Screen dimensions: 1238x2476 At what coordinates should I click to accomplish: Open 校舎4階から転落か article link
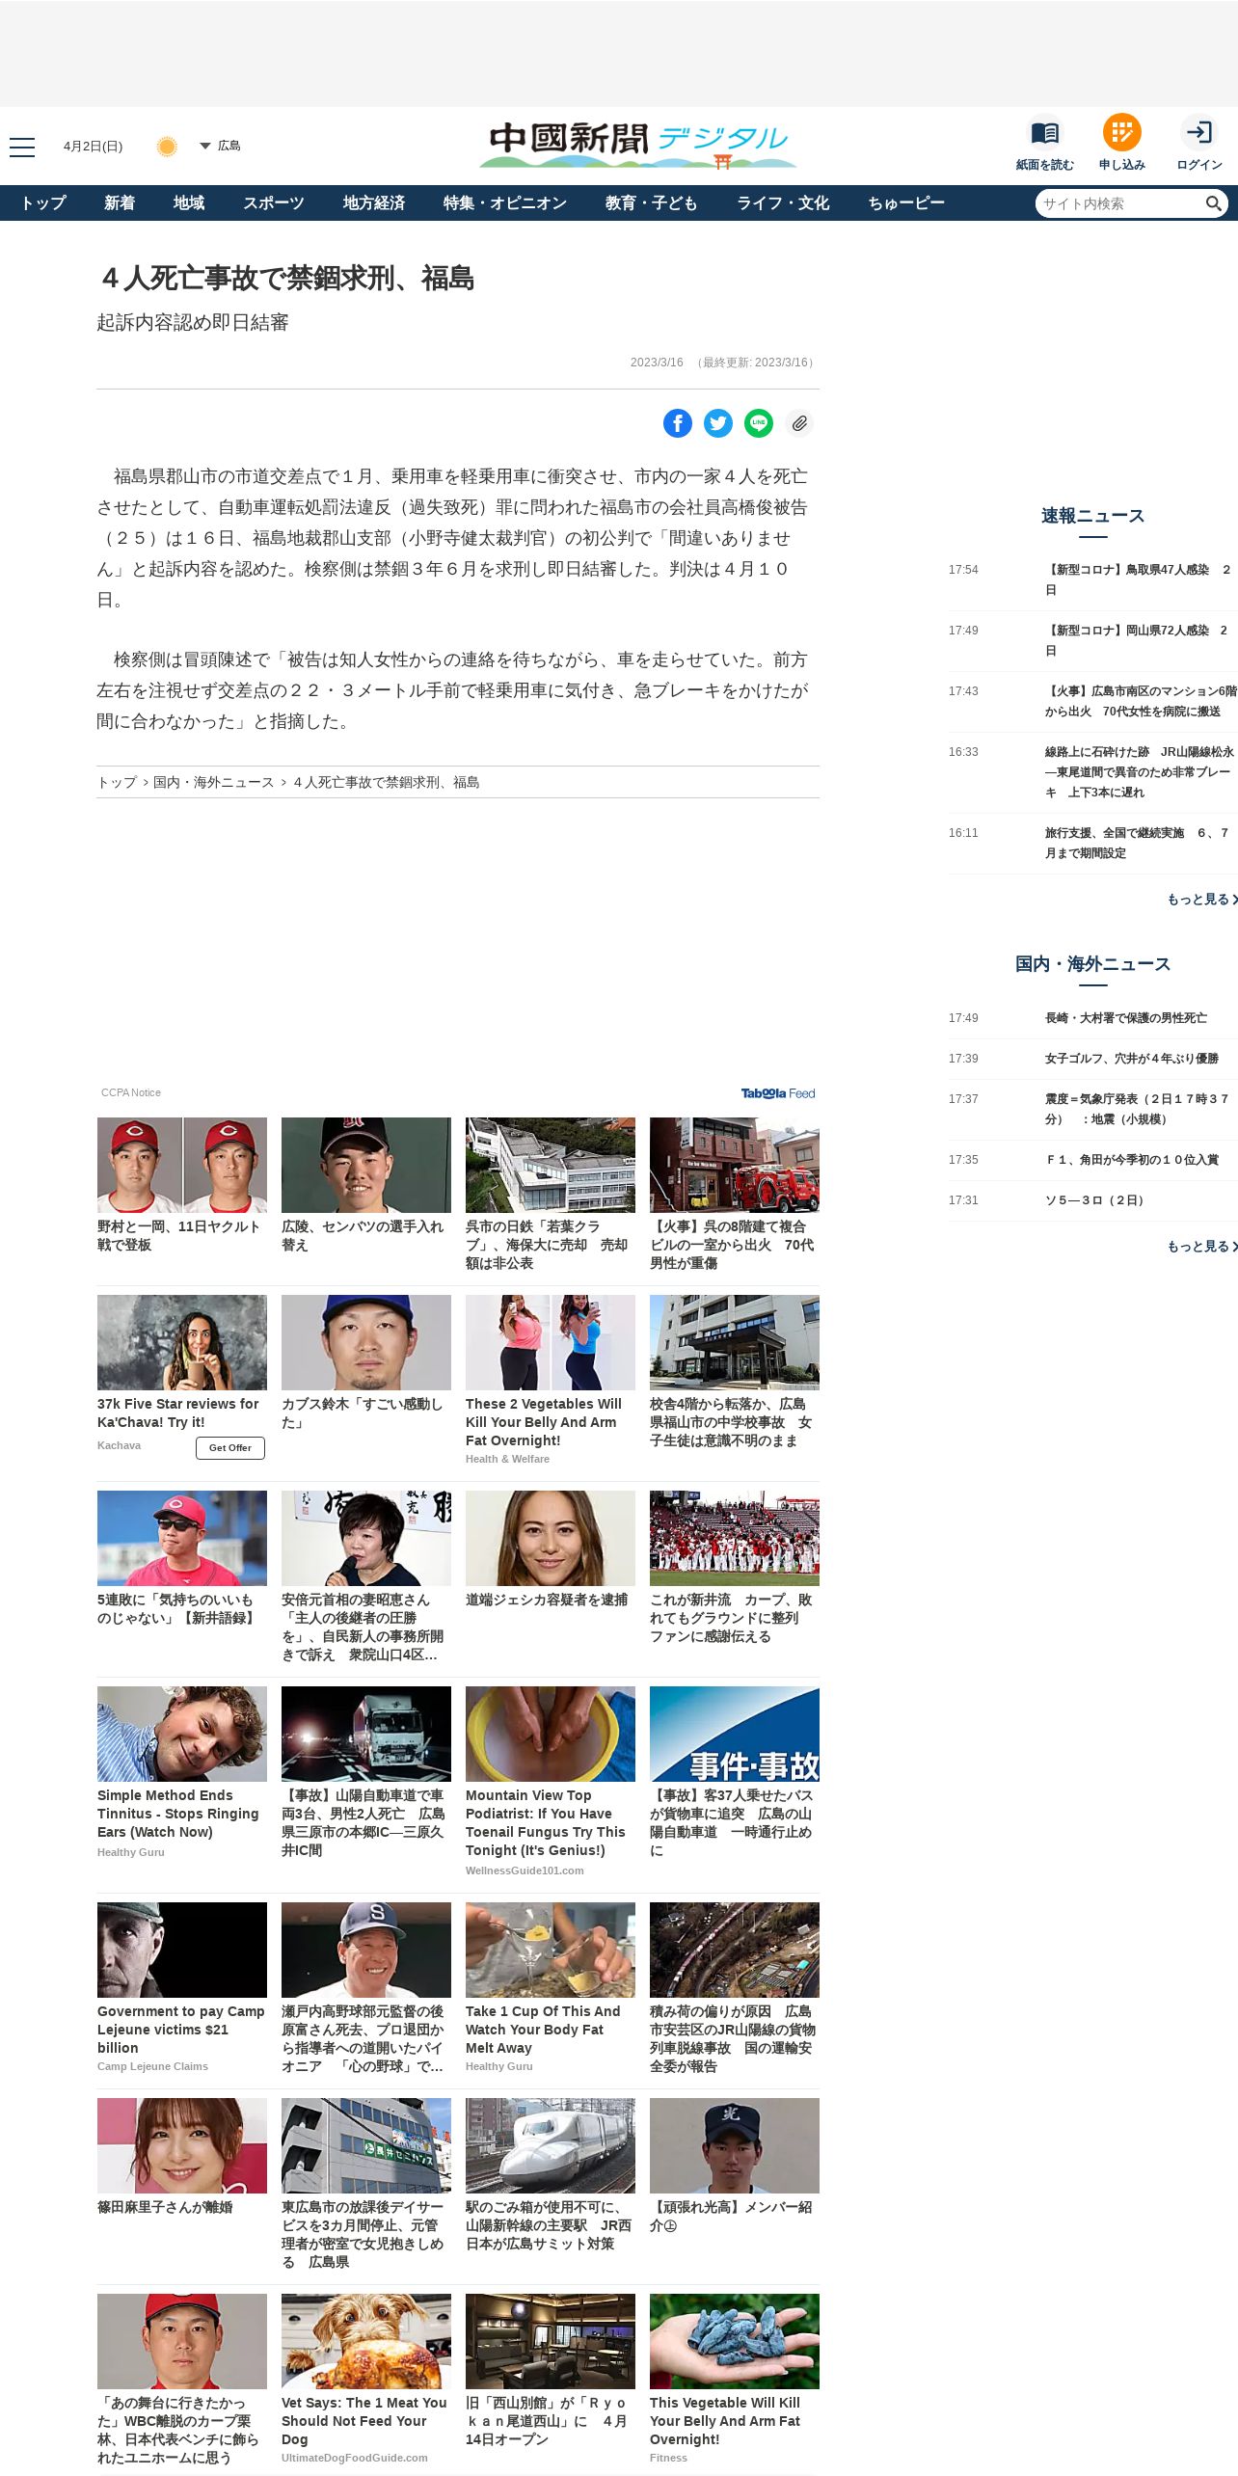tap(731, 1422)
